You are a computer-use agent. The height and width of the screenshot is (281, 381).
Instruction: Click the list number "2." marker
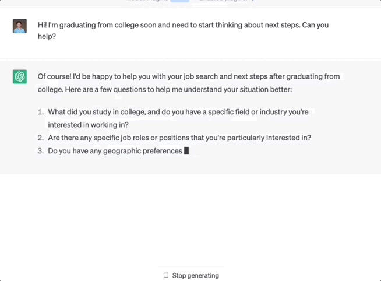[41, 138]
